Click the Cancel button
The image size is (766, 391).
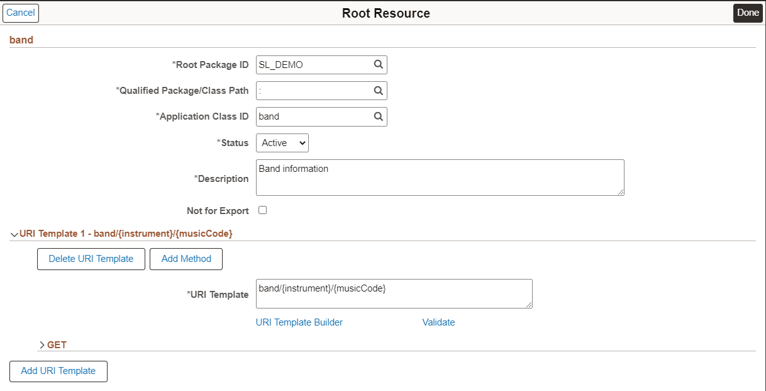(x=20, y=13)
